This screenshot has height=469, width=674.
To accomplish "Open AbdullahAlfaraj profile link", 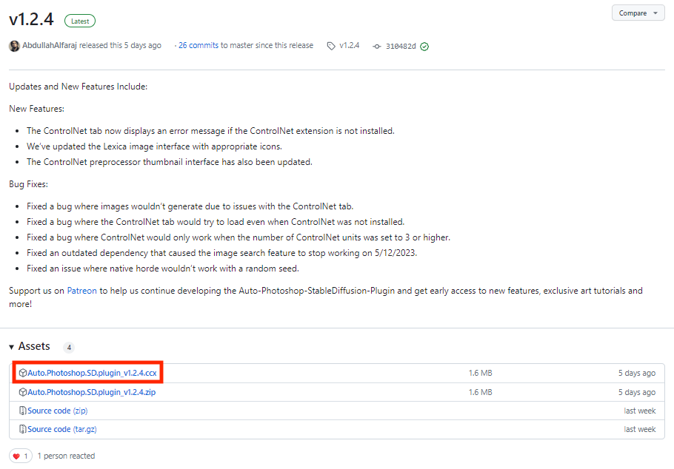I will pos(50,46).
